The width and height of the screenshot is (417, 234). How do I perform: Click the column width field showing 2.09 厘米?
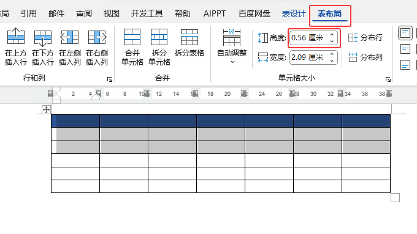310,57
